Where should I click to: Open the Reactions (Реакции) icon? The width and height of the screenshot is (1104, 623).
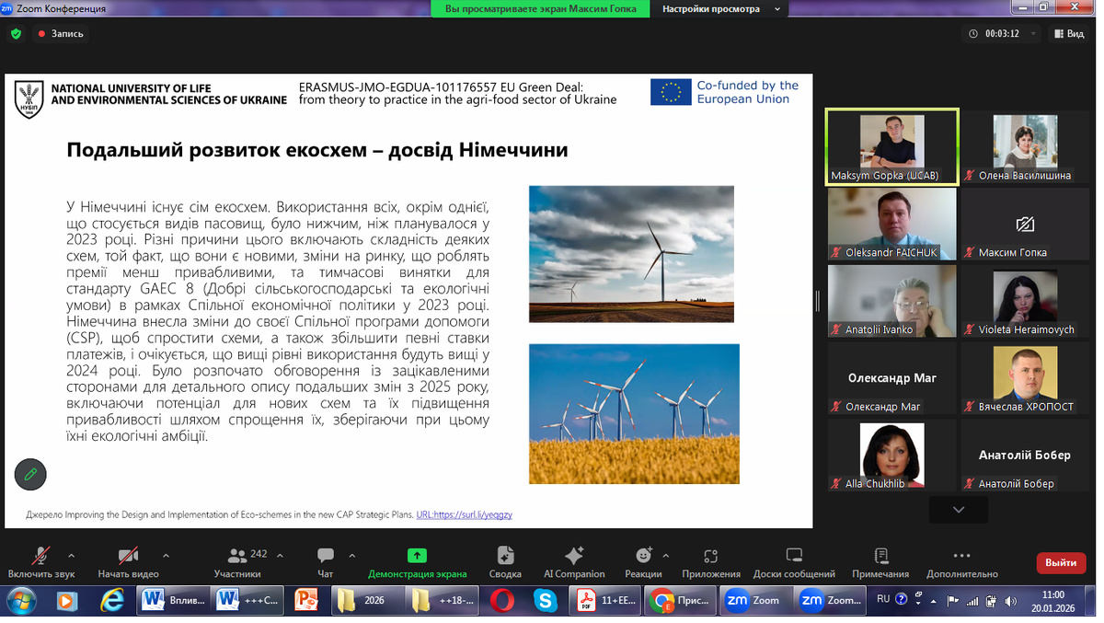coord(643,556)
